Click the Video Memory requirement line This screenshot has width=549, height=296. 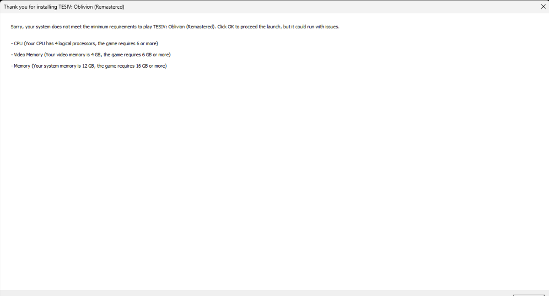coord(91,55)
